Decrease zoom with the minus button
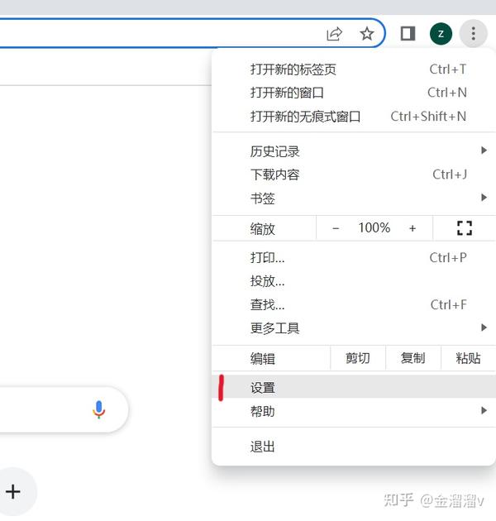The height and width of the screenshot is (521, 496). pyautogui.click(x=336, y=228)
